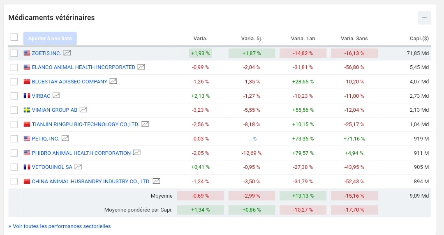
Task: Collapse the Médicaments vétérinaires panel
Action: [424, 18]
